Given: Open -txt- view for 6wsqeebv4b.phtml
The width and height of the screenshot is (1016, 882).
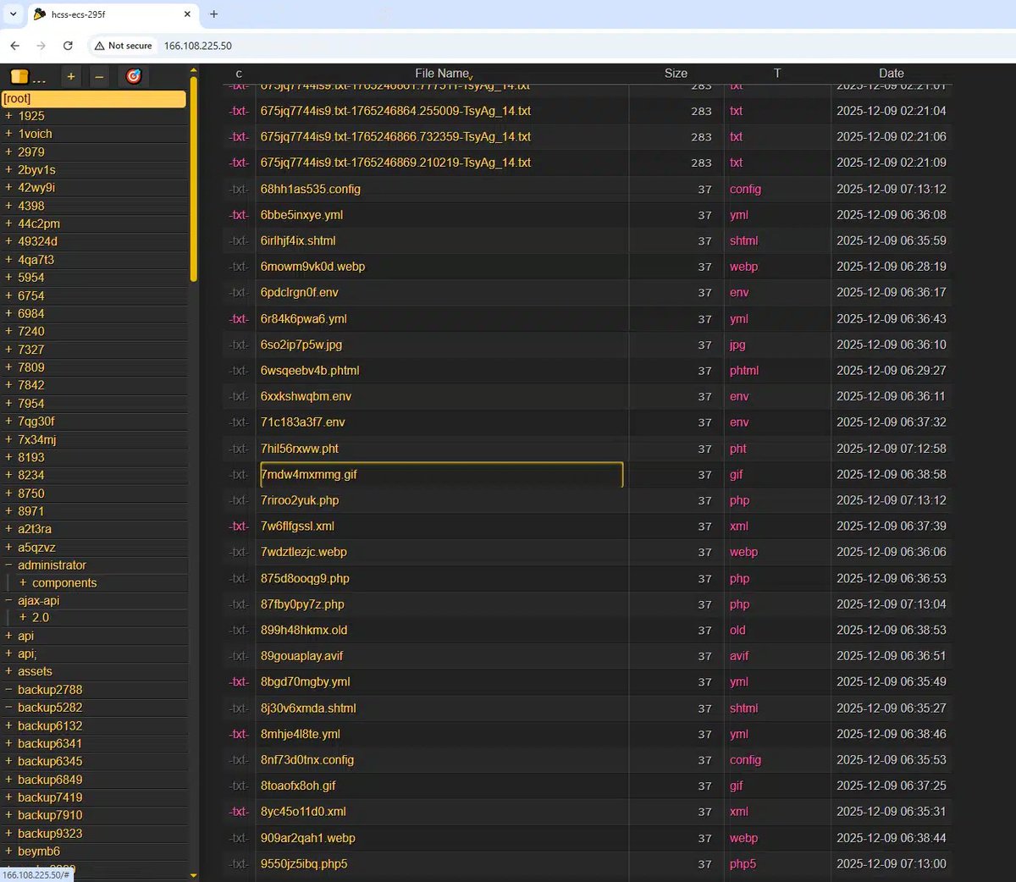Looking at the screenshot, I should click(239, 371).
